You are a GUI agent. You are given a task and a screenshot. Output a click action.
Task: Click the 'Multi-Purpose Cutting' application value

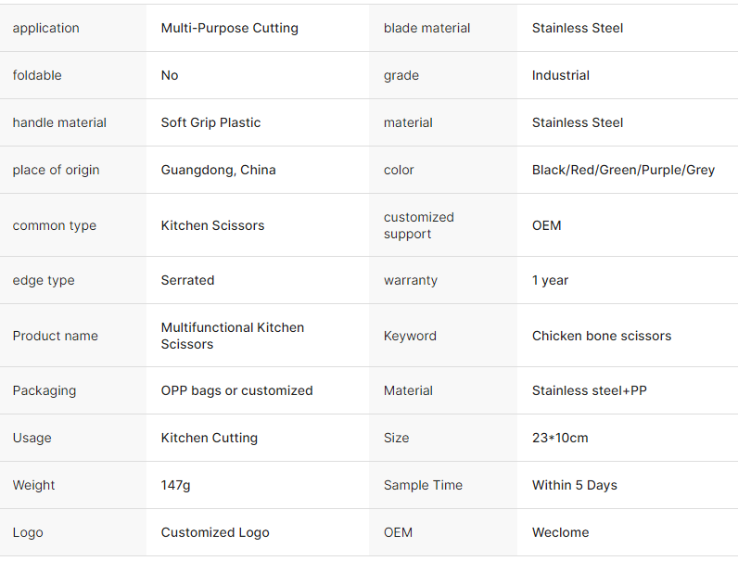229,28
